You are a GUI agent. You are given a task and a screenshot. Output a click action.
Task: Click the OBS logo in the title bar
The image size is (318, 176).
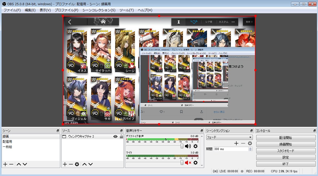pos(4,4)
